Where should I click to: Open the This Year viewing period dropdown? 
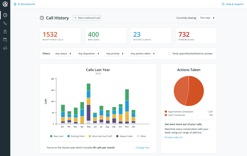click(207, 18)
